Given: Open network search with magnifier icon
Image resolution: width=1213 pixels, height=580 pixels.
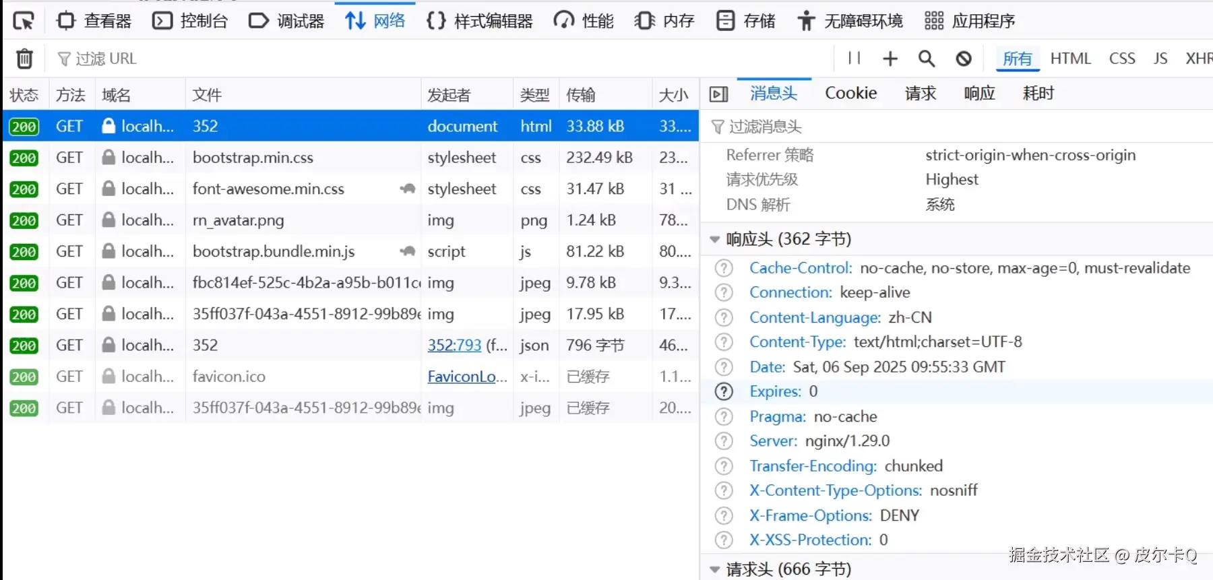Looking at the screenshot, I should click(x=927, y=59).
